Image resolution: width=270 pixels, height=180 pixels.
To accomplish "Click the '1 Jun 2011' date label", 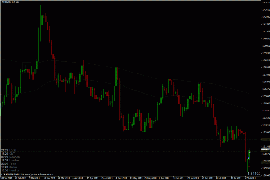I will [x=164, y=178].
